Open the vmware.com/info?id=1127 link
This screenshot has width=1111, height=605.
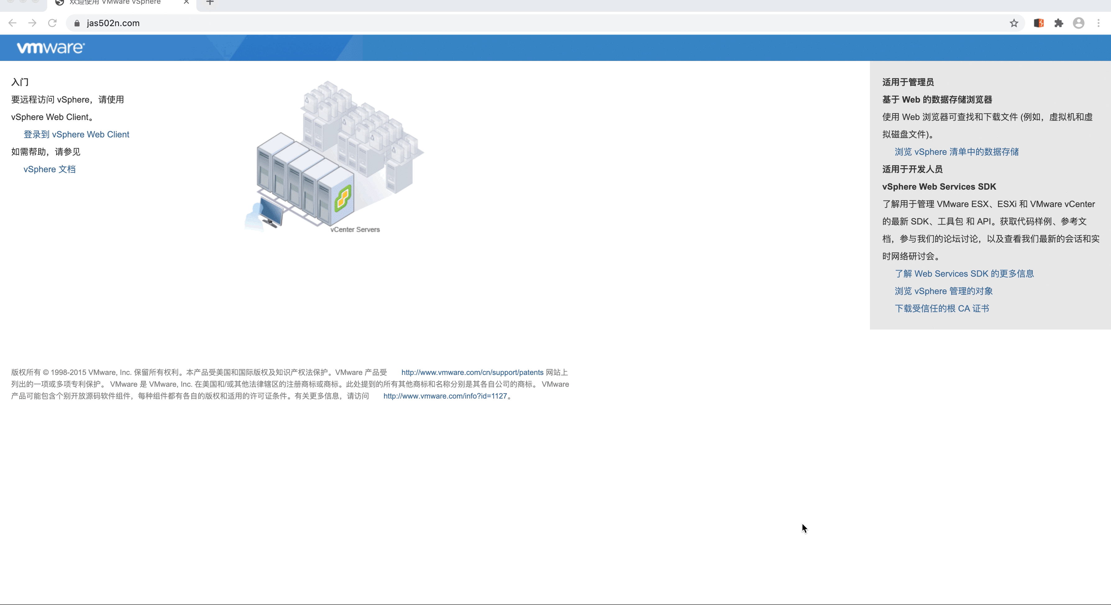pos(445,396)
